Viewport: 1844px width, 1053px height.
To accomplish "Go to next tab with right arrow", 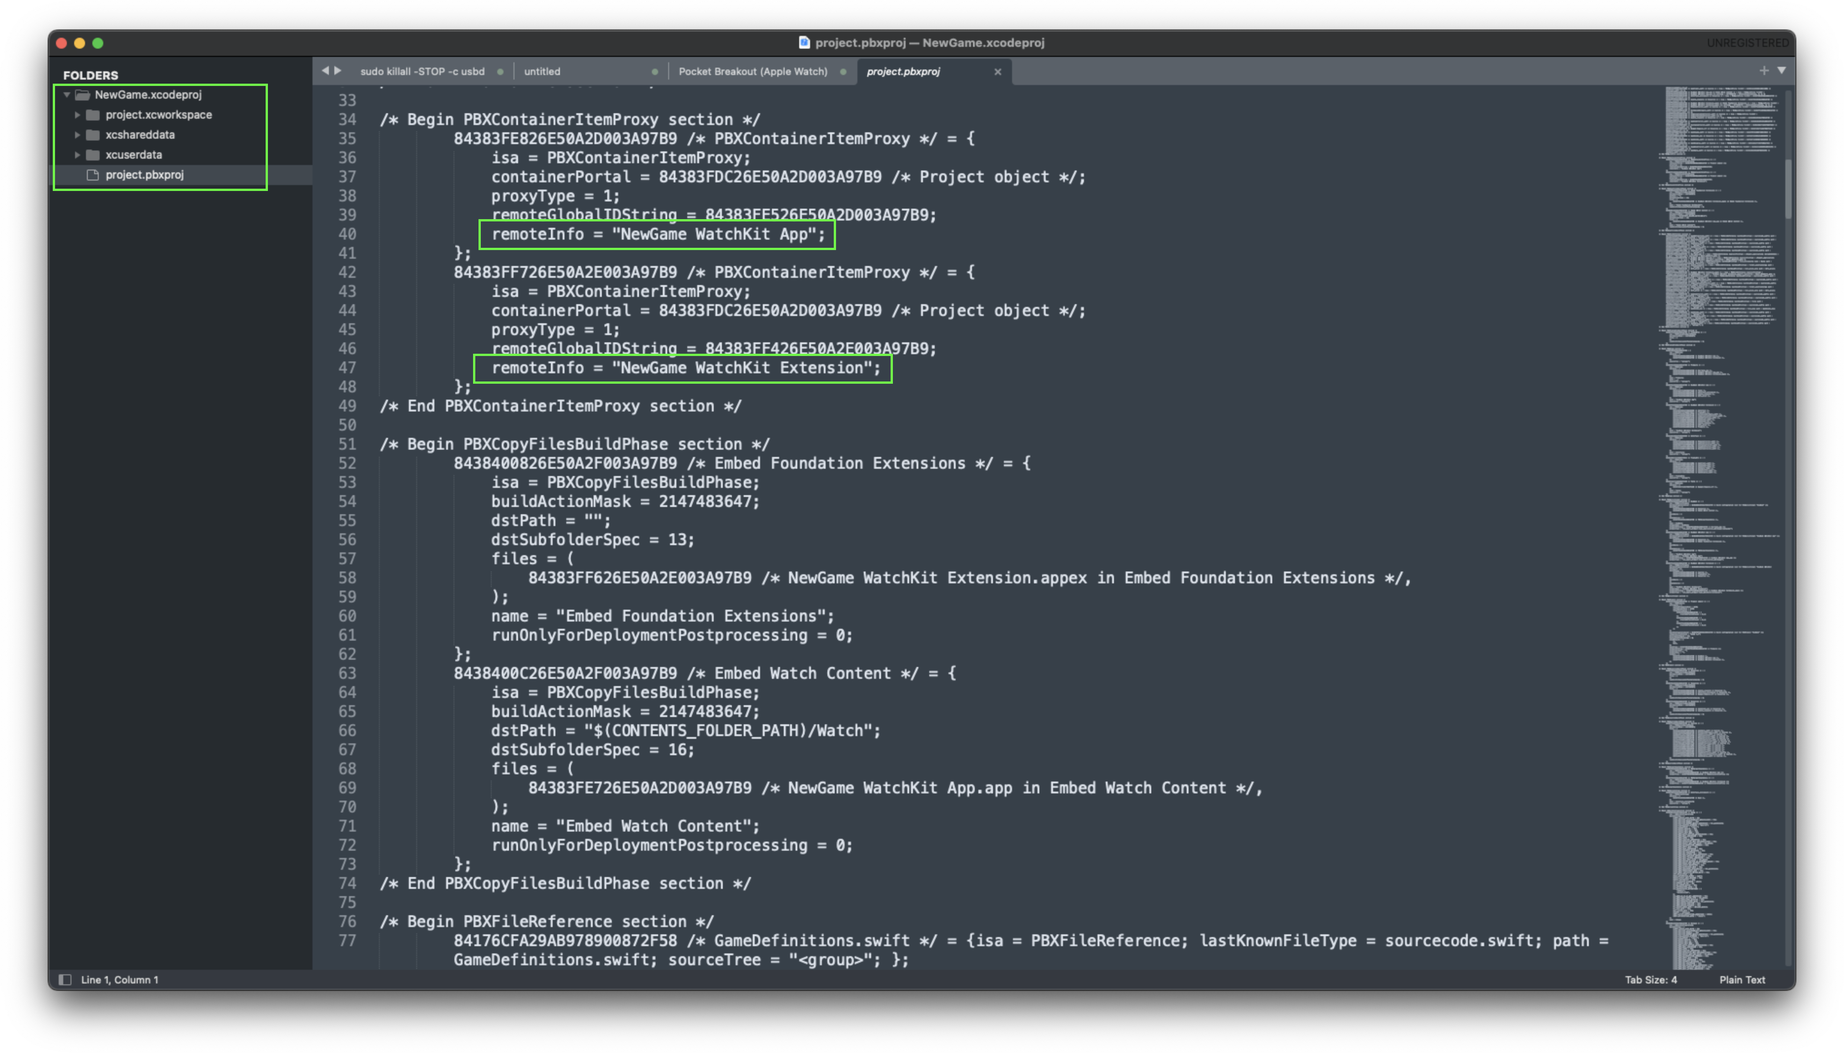I will pyautogui.click(x=338, y=71).
